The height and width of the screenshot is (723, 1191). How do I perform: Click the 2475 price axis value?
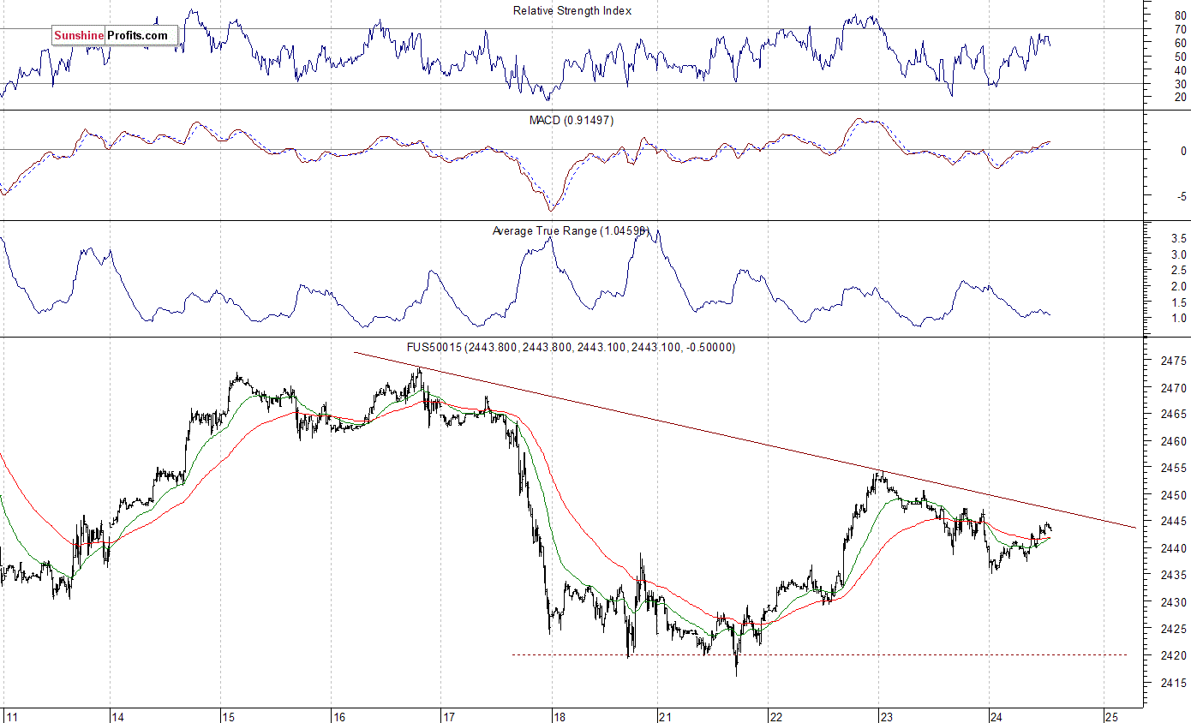point(1176,361)
